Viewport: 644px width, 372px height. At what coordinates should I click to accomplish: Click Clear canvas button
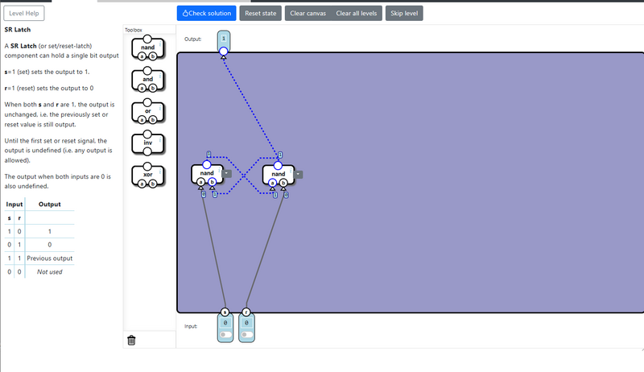tap(308, 13)
